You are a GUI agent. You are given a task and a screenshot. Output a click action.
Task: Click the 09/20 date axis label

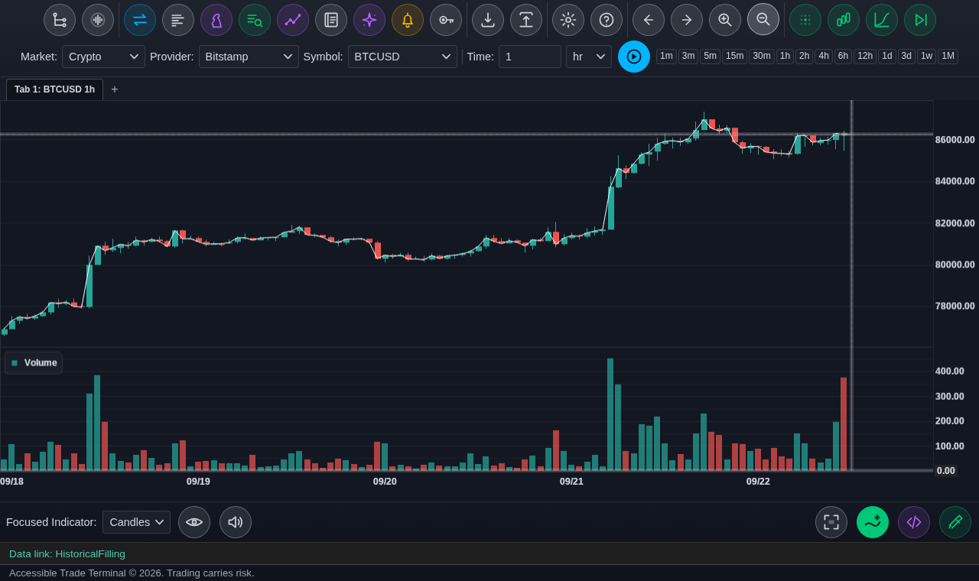(x=385, y=482)
